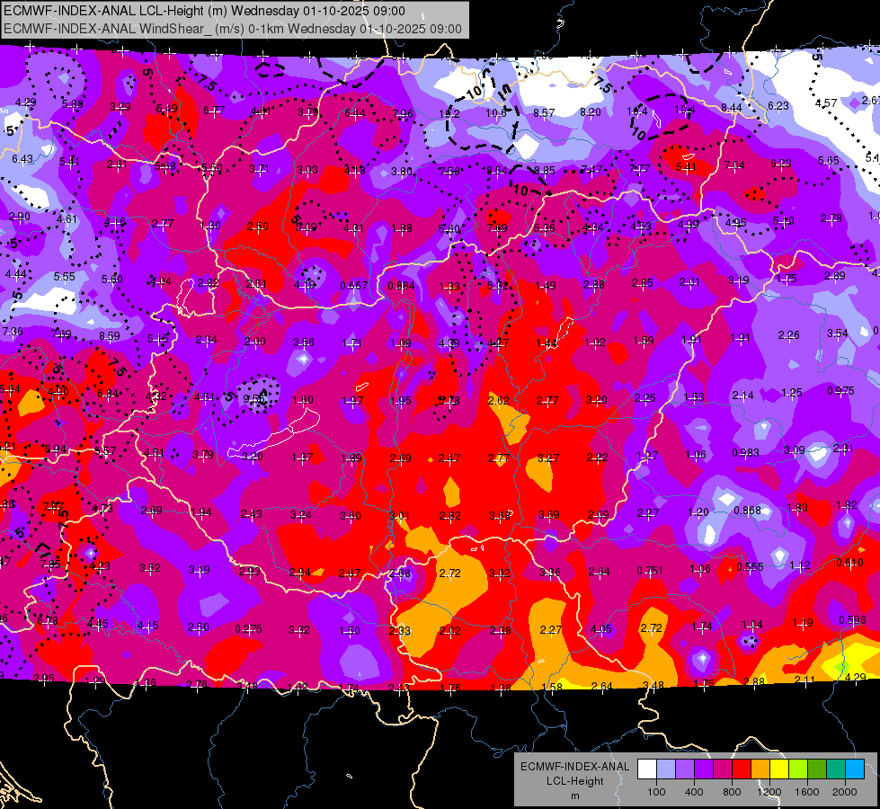Click the grid value 8.20
This screenshot has width=880, height=809.
click(x=591, y=111)
